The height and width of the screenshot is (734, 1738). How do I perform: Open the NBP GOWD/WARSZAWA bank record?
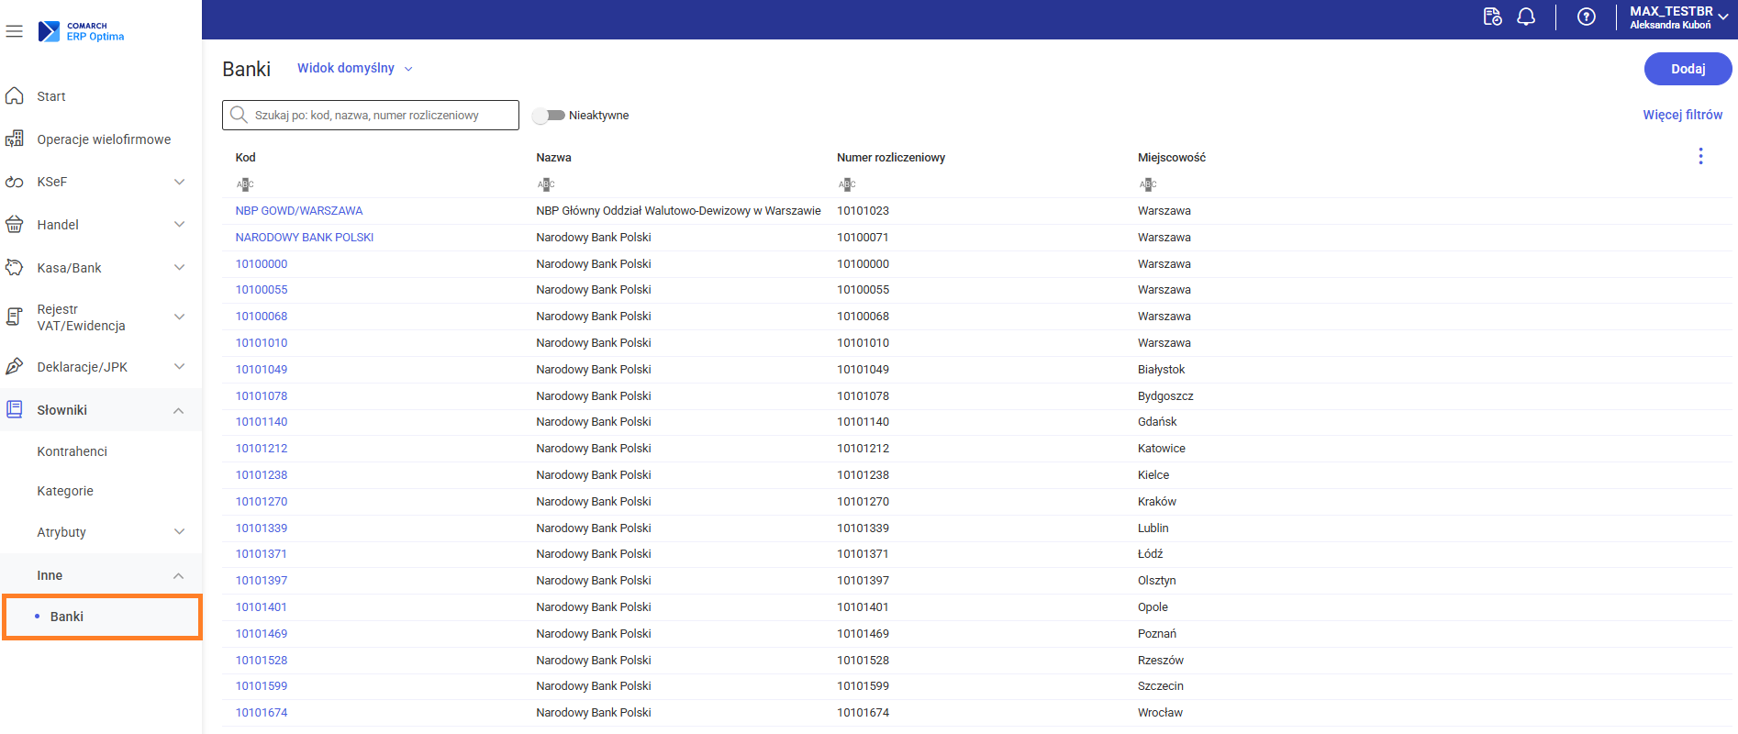299,211
